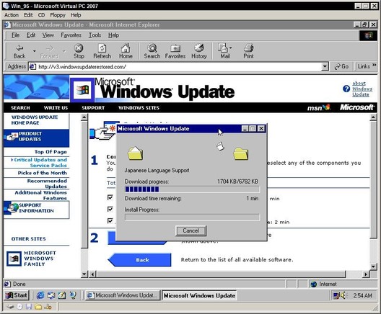Click the Virtual PC hard disk status icon
Image resolution: width=381 pixels, height=314 pixels.
[x=10, y=307]
